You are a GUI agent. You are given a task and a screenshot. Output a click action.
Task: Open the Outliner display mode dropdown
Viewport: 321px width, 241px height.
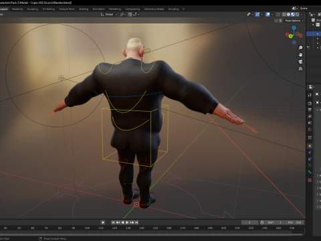point(312,14)
